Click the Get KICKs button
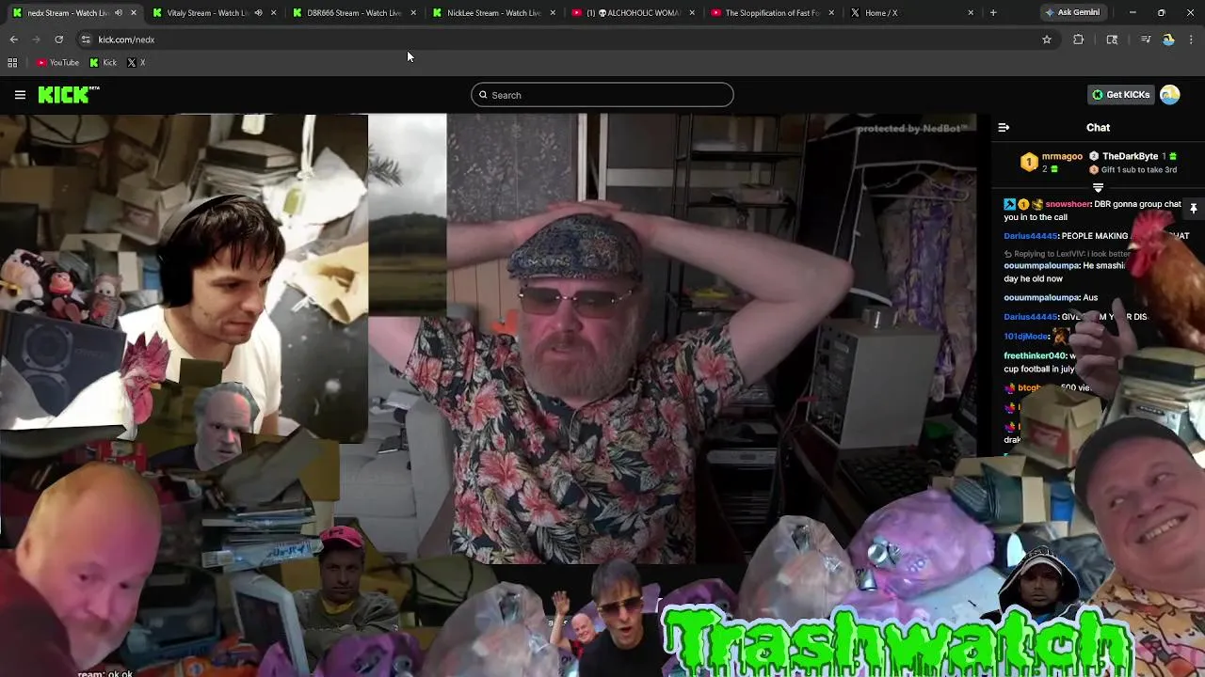Screen dimensions: 1205x677 point(1120,95)
